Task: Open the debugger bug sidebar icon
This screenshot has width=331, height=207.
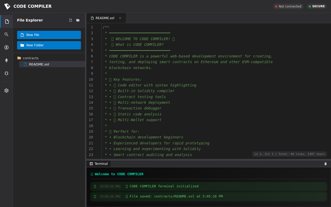Action: tap(6, 73)
